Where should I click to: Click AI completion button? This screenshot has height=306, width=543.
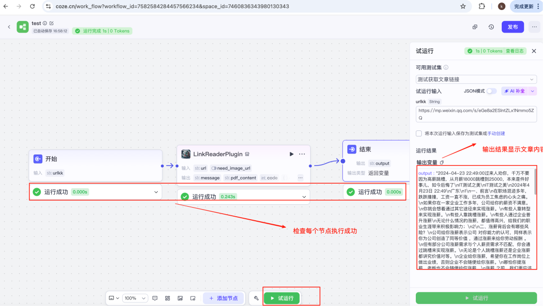tap(514, 91)
